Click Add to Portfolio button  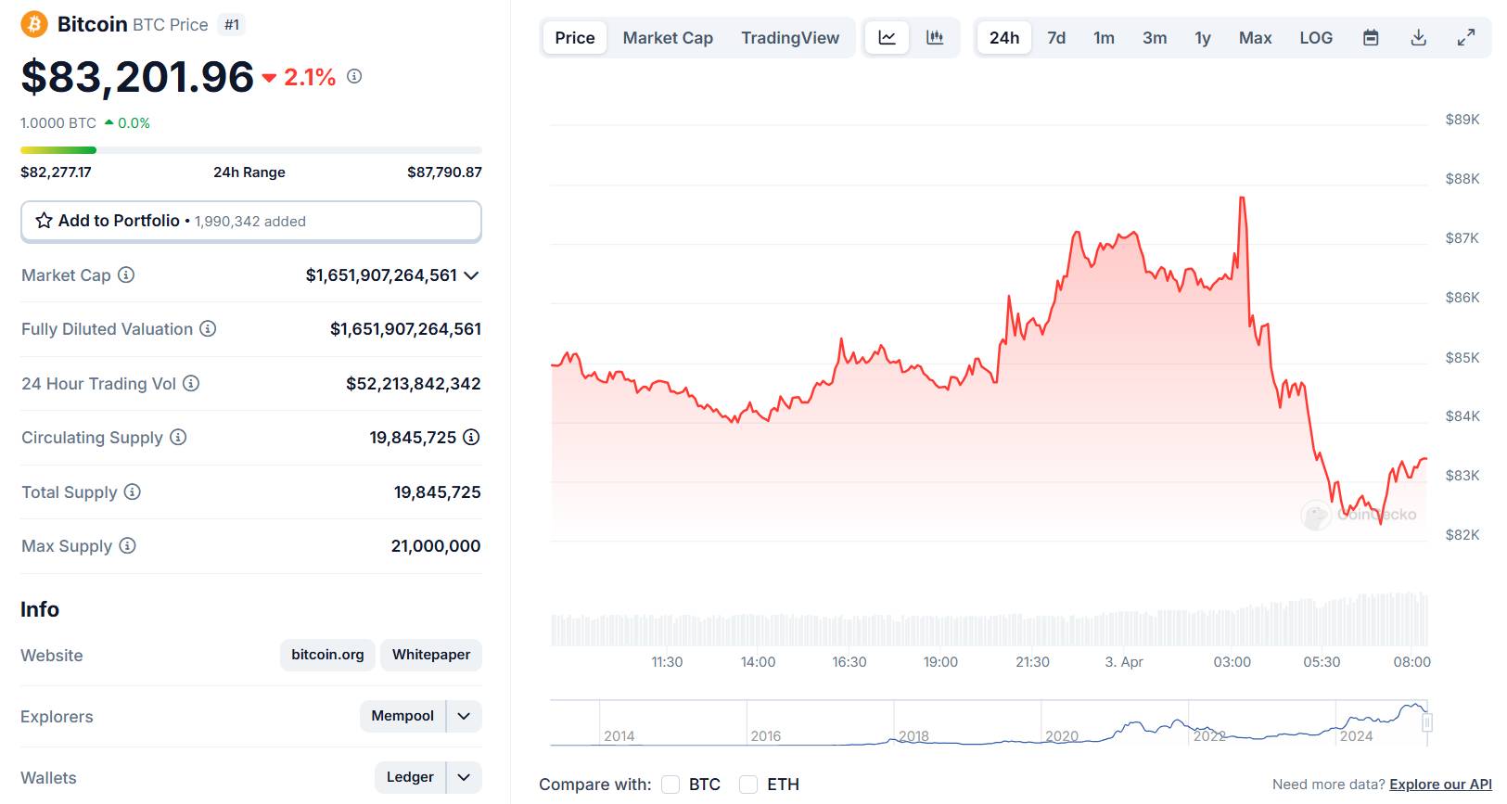point(251,222)
